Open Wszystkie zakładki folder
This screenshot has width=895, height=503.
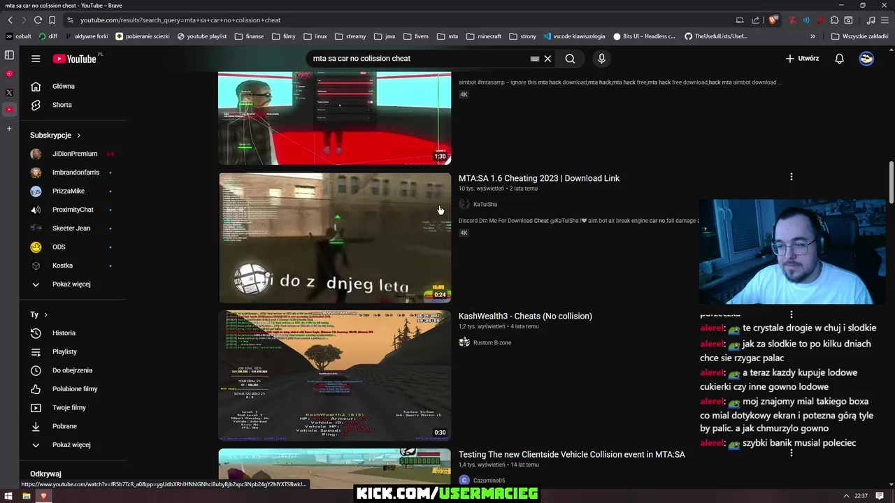point(859,36)
